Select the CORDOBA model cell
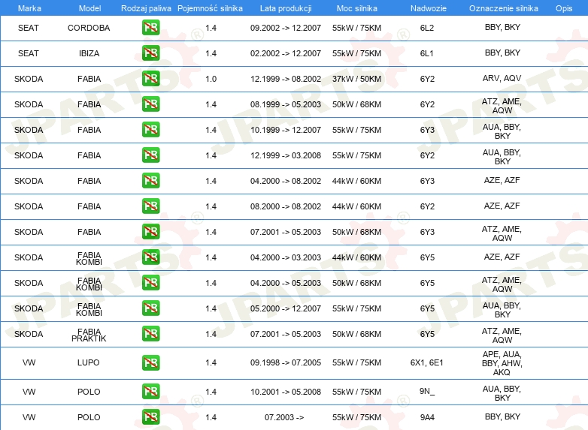The image size is (588, 430). [x=89, y=28]
